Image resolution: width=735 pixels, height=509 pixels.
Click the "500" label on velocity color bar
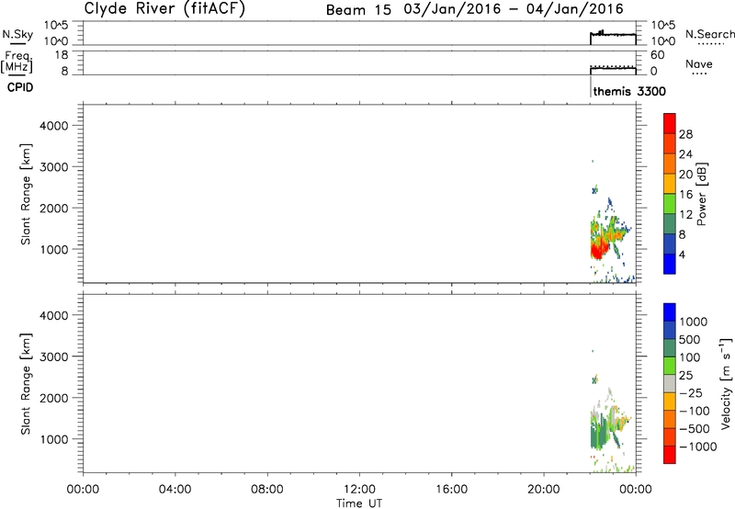point(690,339)
